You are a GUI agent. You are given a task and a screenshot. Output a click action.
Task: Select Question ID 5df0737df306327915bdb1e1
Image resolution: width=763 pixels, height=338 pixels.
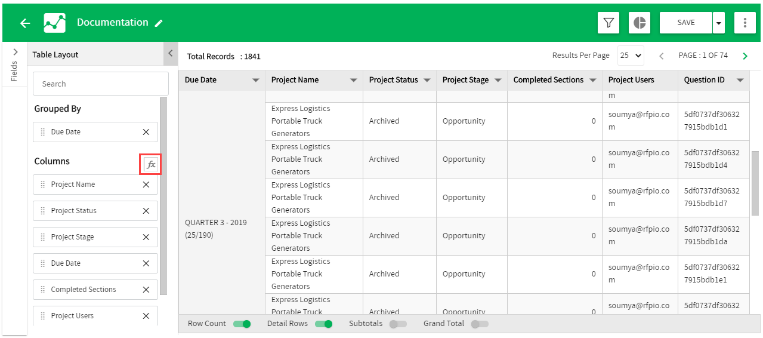(x=713, y=274)
